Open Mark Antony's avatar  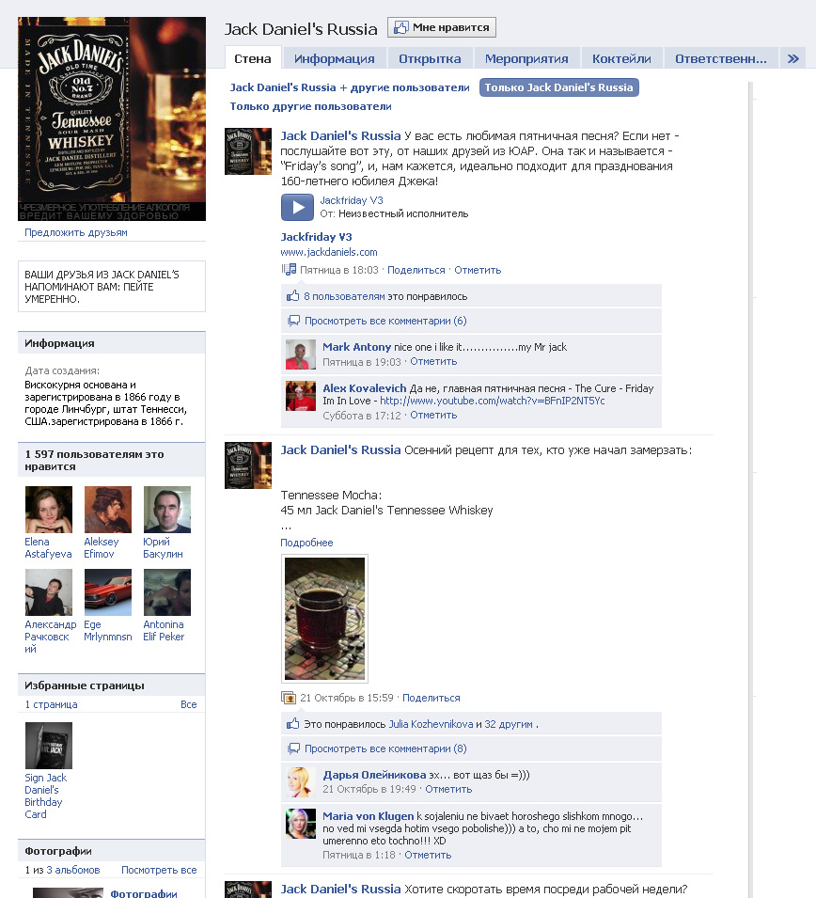point(301,354)
